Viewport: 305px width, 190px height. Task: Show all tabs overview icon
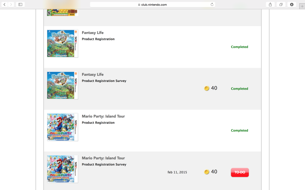[x=281, y=4]
